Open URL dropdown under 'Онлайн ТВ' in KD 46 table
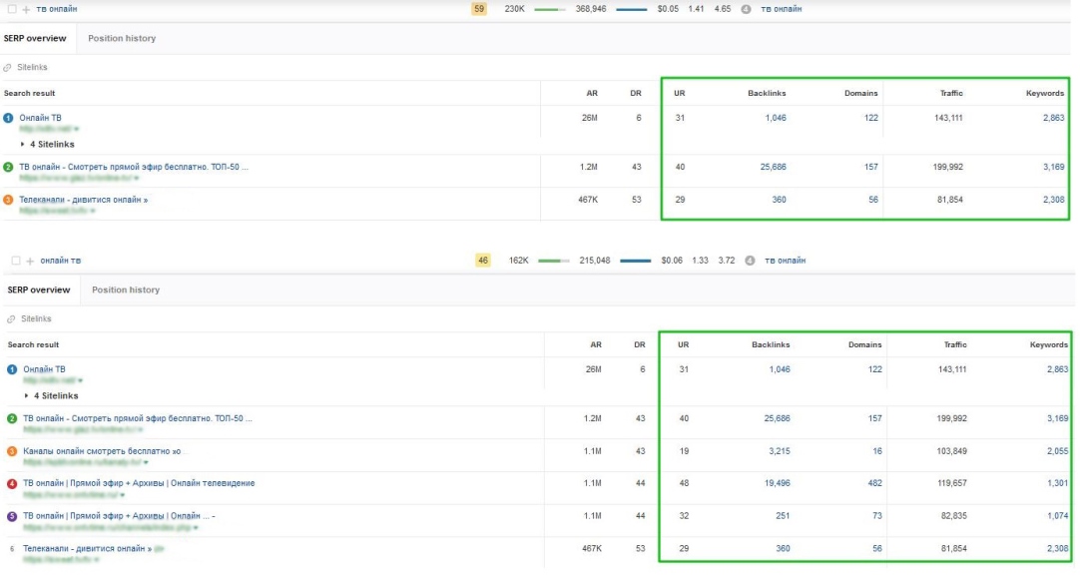 [x=81, y=380]
